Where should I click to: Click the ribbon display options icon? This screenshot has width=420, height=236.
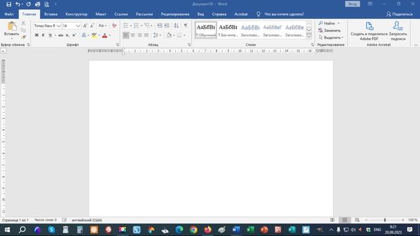click(x=370, y=4)
